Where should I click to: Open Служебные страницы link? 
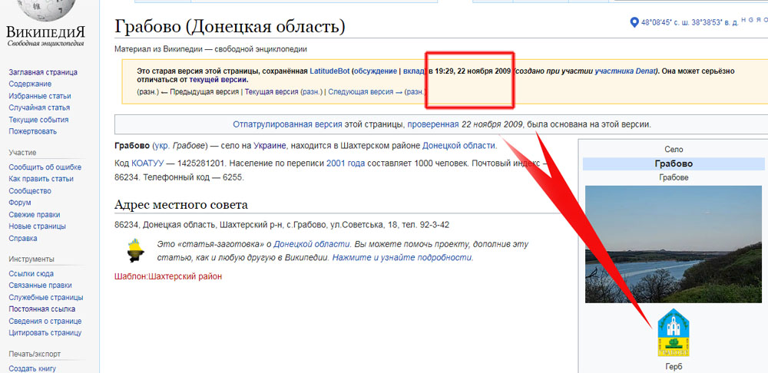click(x=46, y=297)
